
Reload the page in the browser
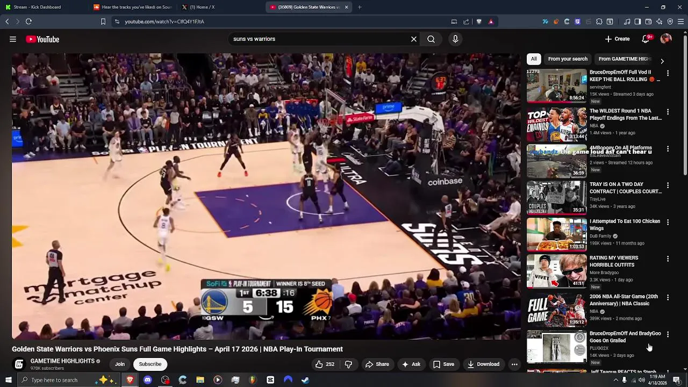pos(28,21)
